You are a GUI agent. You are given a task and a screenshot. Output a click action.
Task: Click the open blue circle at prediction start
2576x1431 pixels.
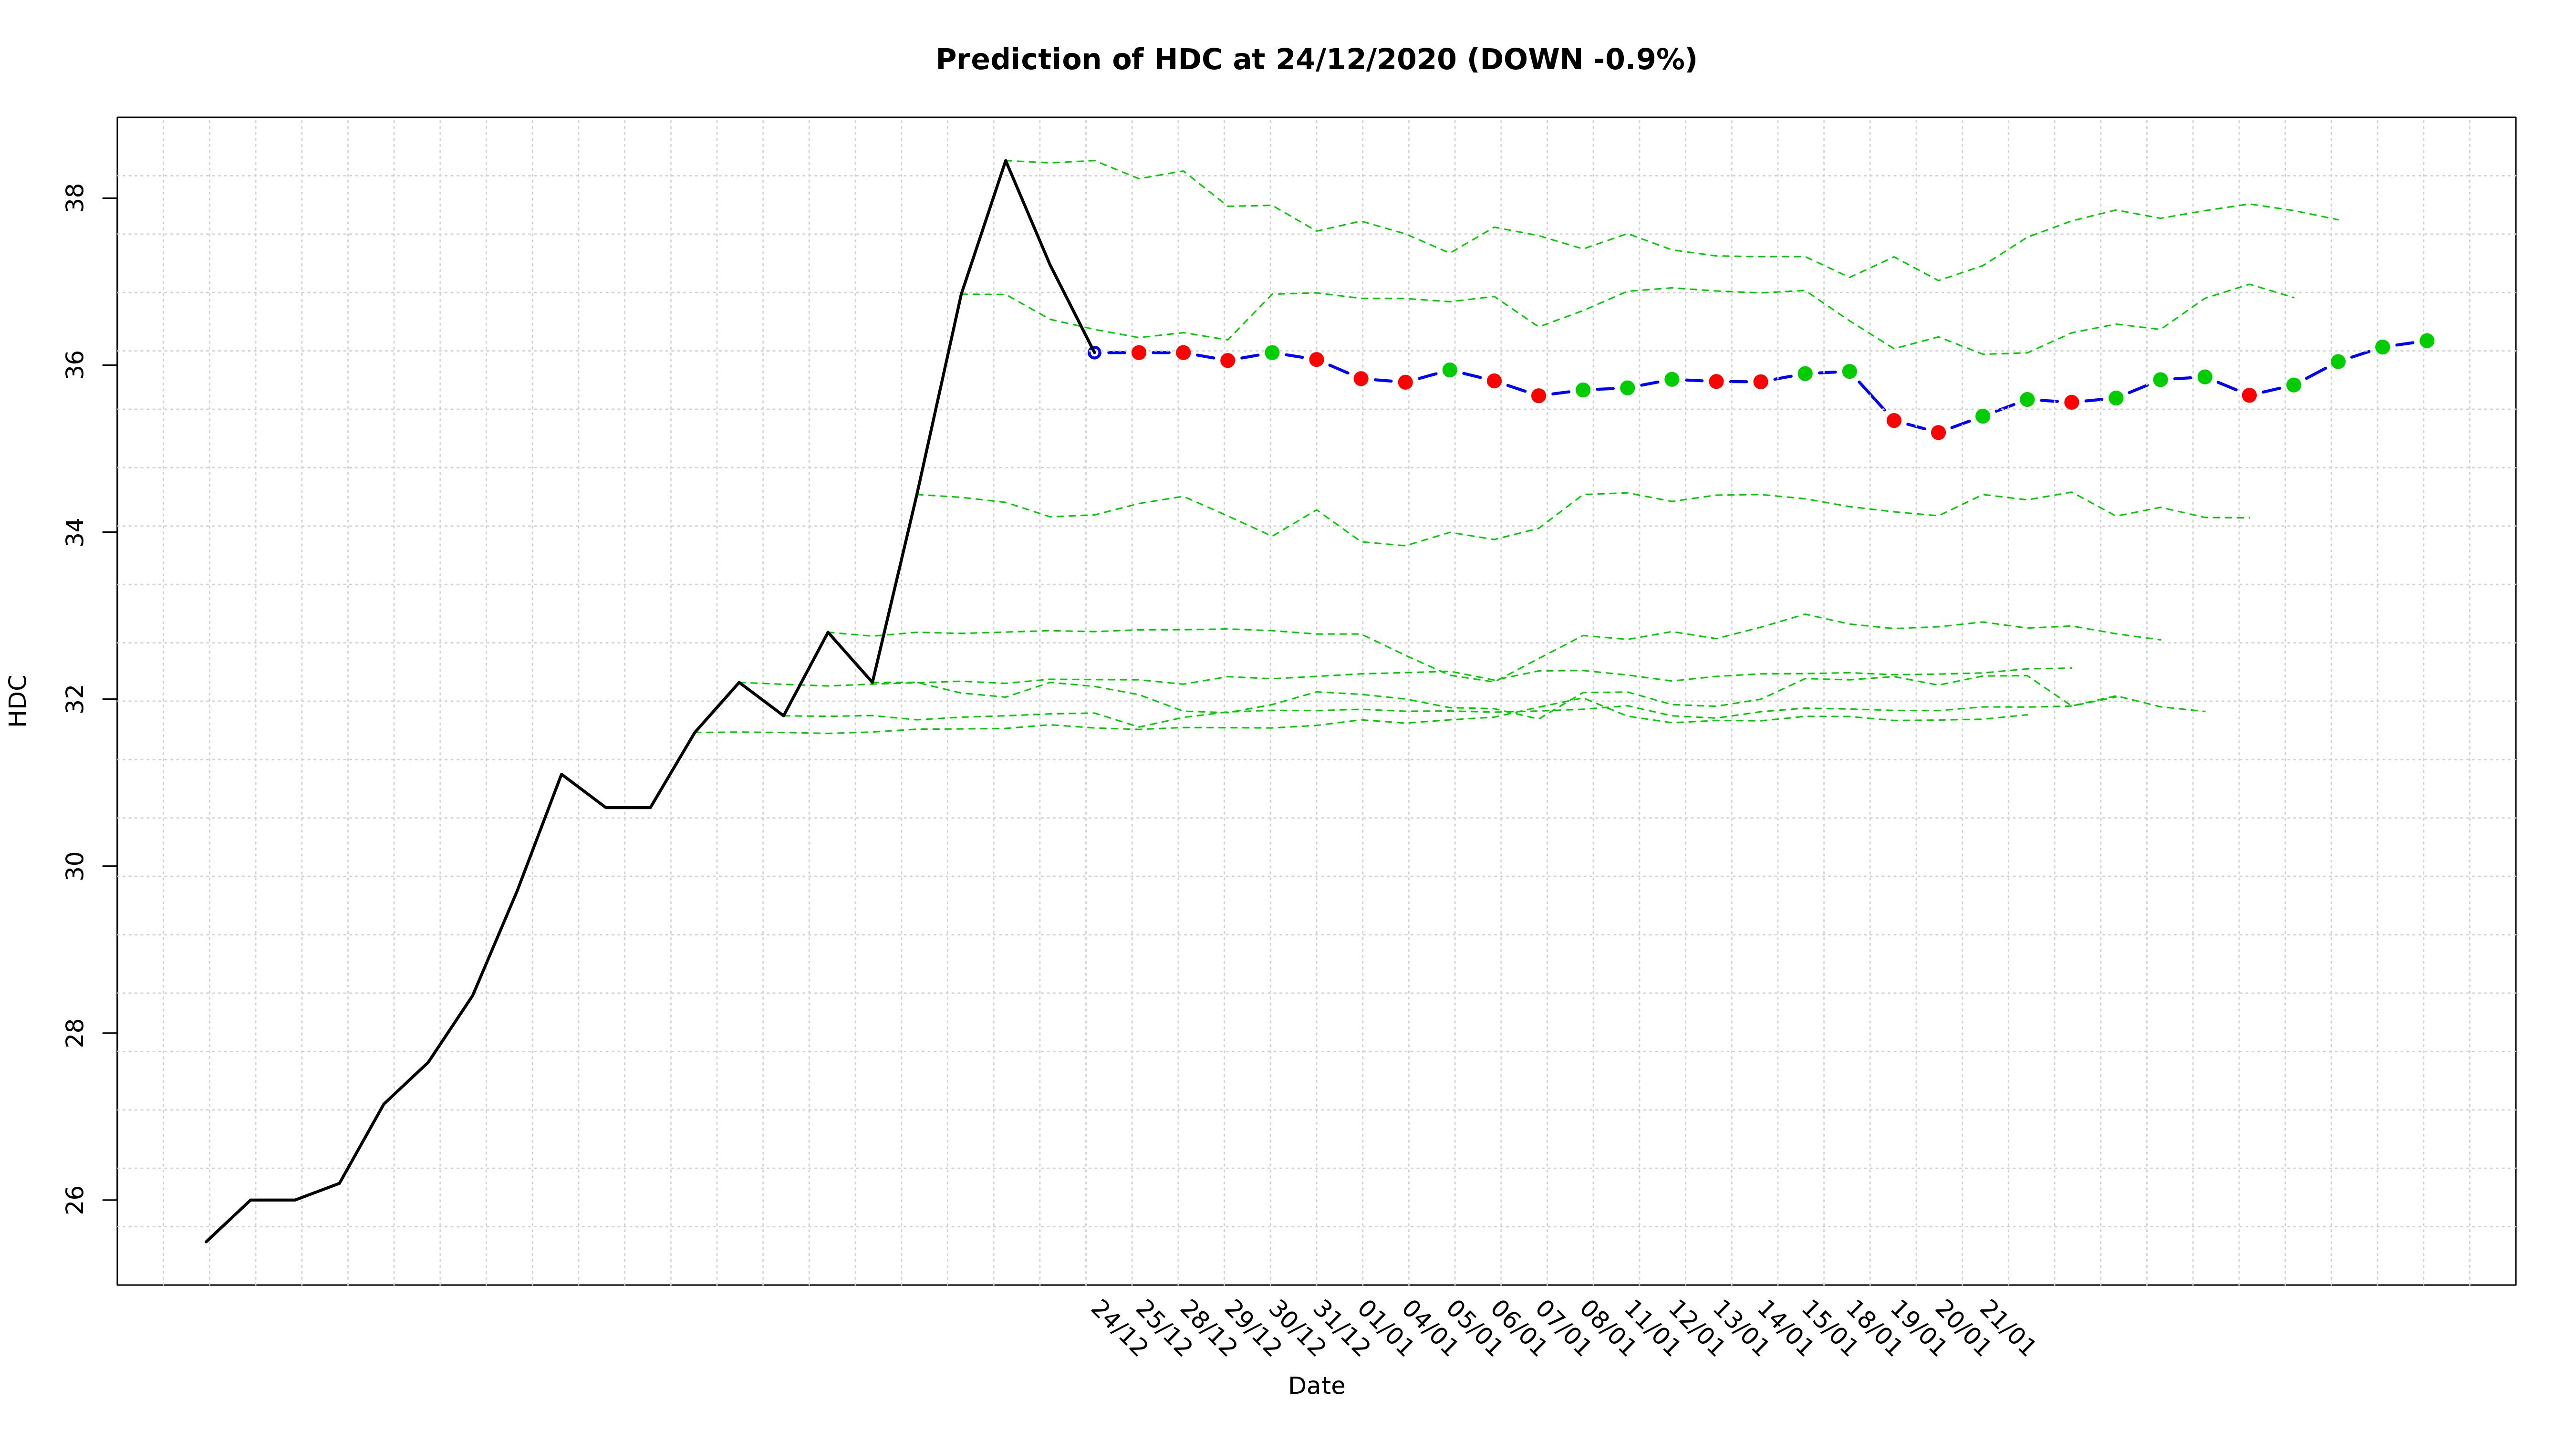tap(1094, 352)
